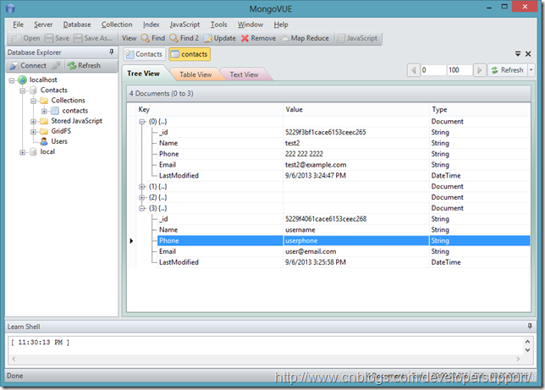Click Remove in the toolbar
The height and width of the screenshot is (390, 545).
[x=258, y=38]
